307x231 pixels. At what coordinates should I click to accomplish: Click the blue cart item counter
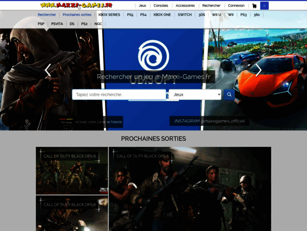pyautogui.click(x=264, y=5)
